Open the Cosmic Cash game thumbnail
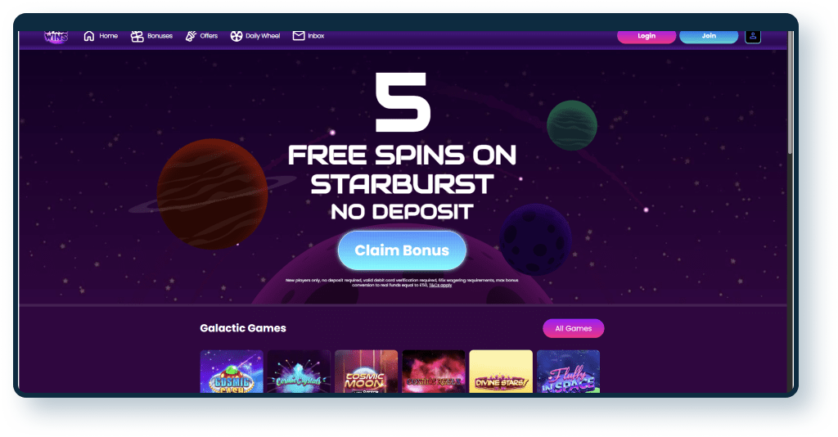838x437 pixels. (232, 372)
